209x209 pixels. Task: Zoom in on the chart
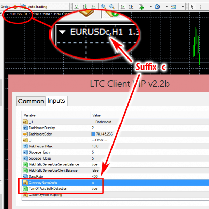(x=103, y=7)
